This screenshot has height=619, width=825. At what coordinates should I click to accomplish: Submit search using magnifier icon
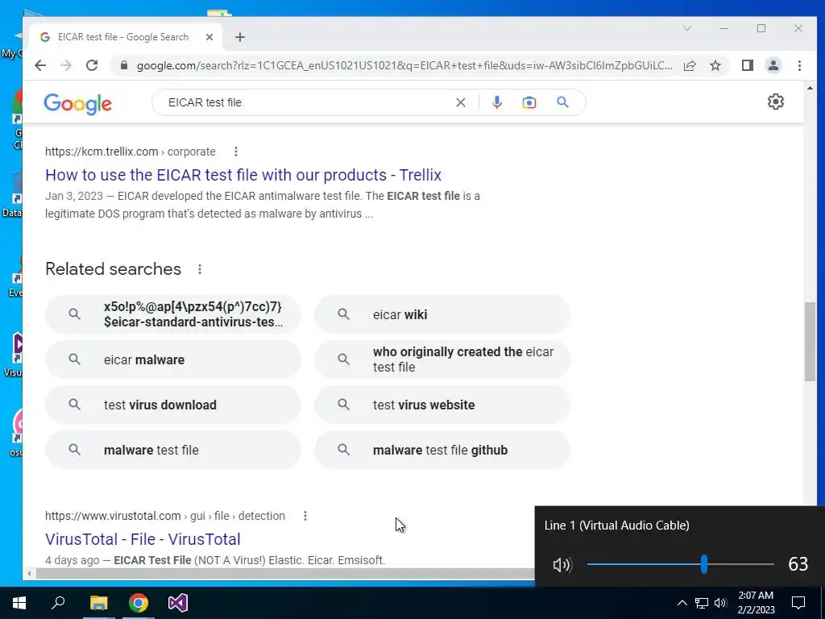pyautogui.click(x=562, y=102)
